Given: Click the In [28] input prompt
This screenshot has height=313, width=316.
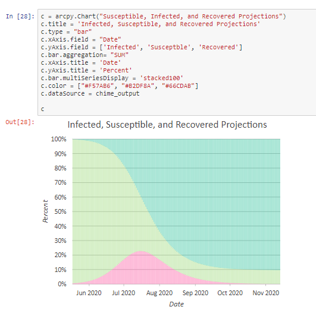Looking at the screenshot, I should pyautogui.click(x=20, y=16).
